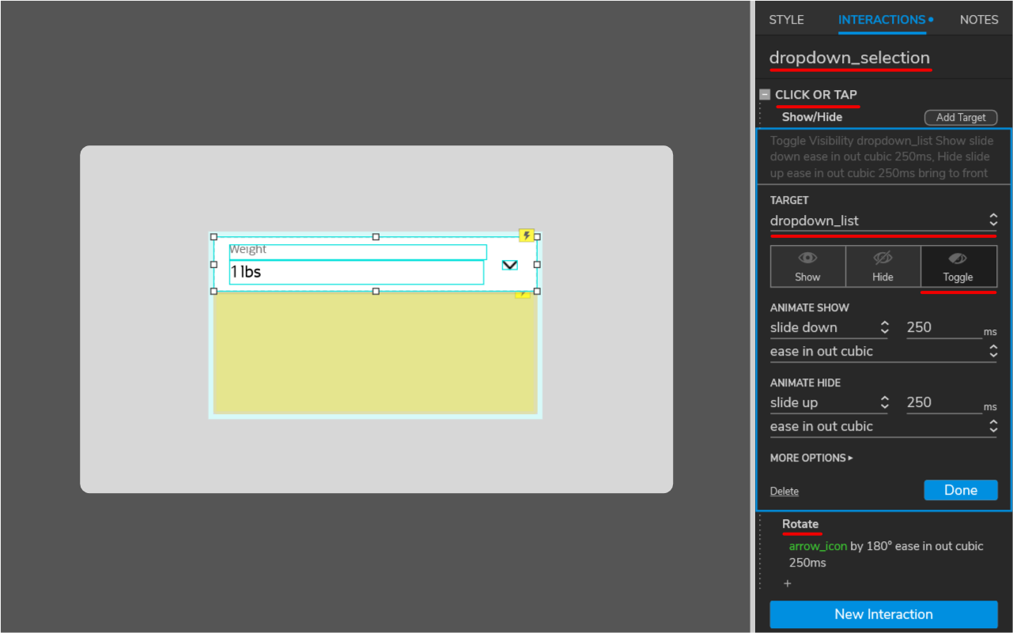This screenshot has width=1013, height=633.
Task: Expand the MORE OPTIONS section
Action: point(811,458)
